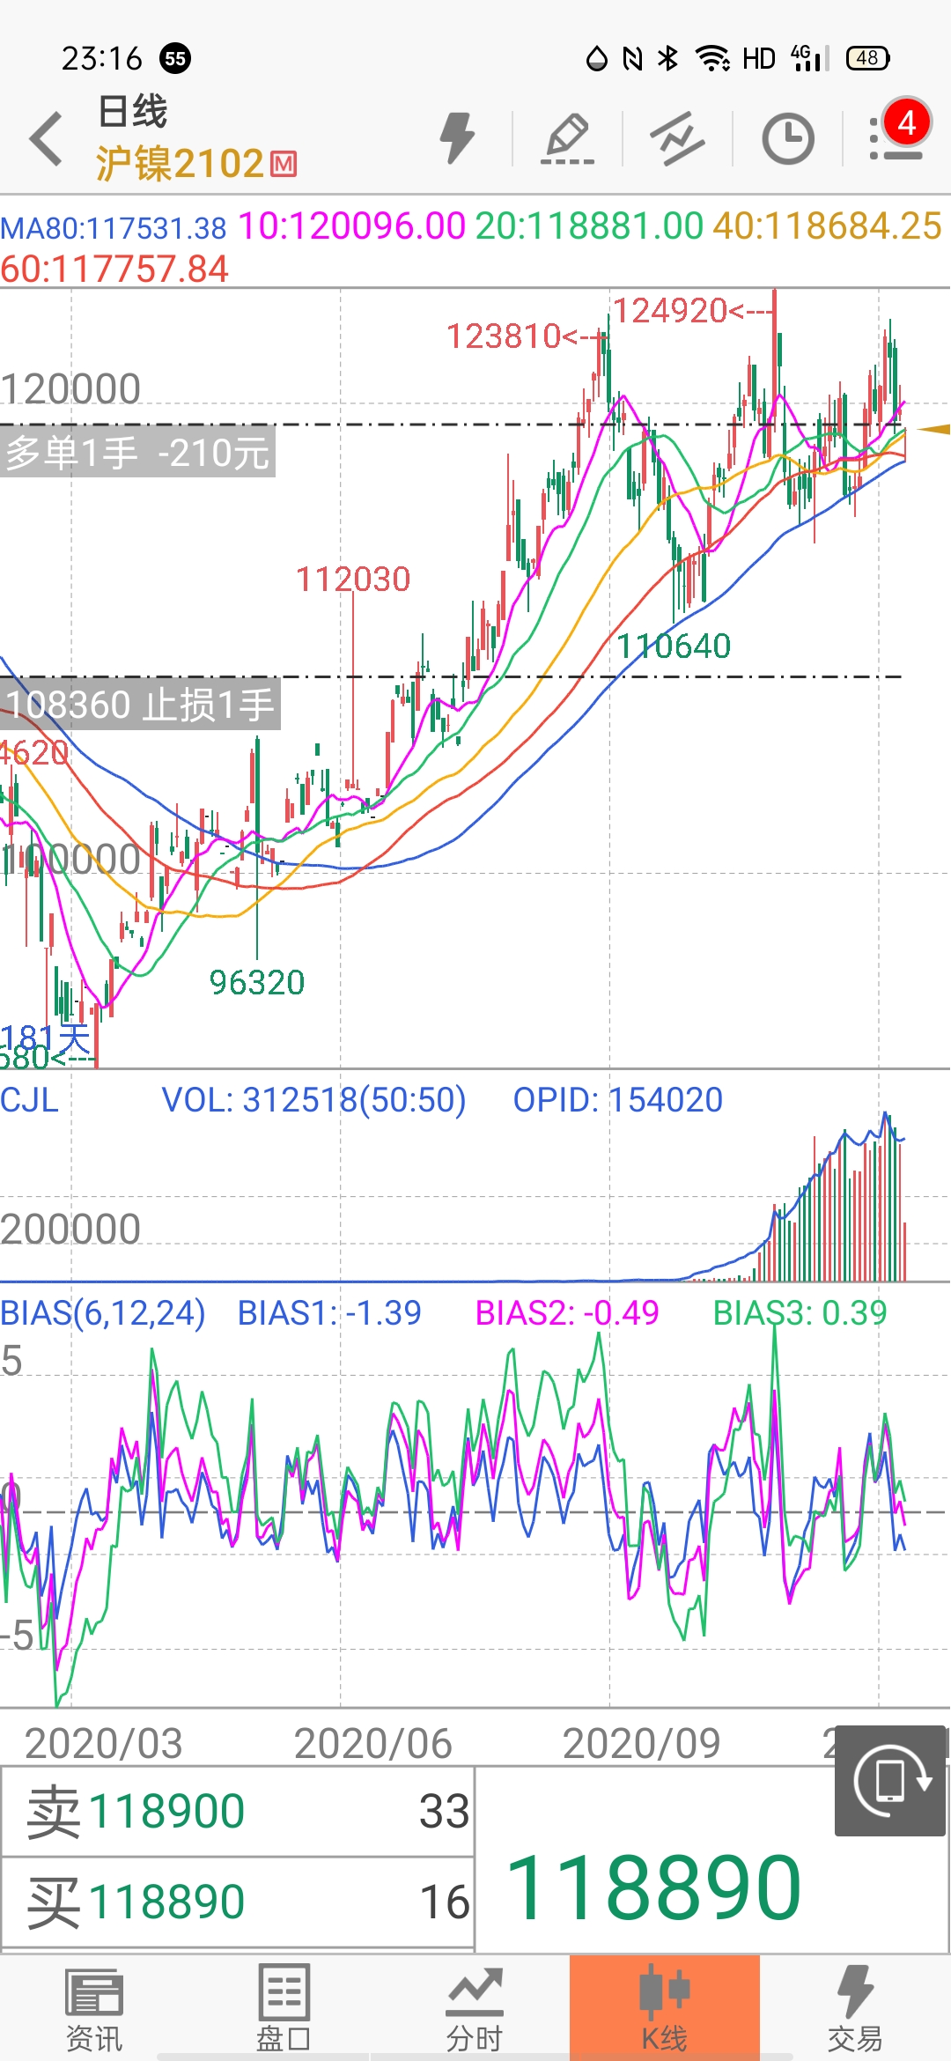Tap the 2020/03 date axis label

pyautogui.click(x=104, y=1744)
